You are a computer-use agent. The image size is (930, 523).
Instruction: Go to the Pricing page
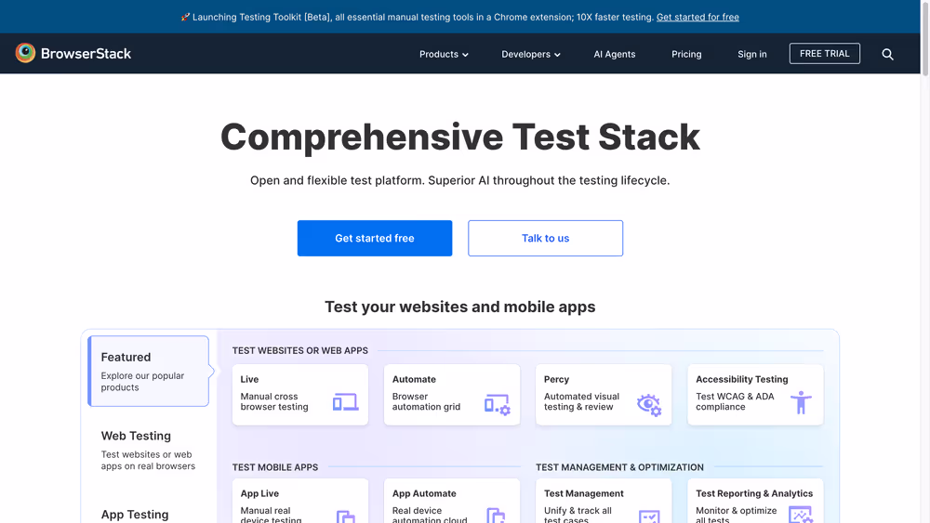coord(686,54)
